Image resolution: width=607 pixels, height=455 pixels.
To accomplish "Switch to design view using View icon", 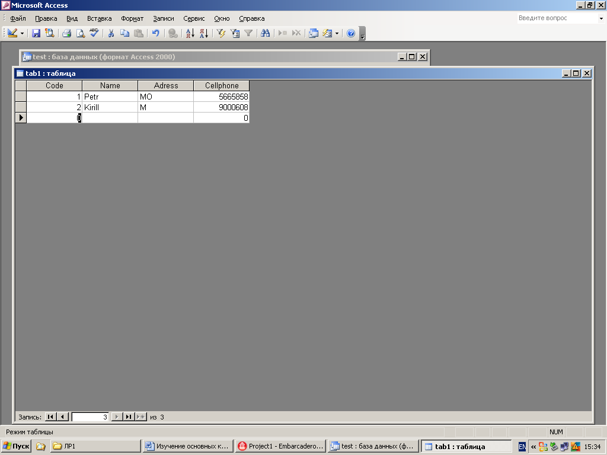I will [x=12, y=33].
